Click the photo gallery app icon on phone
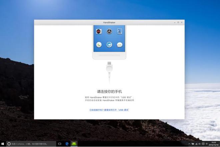 coord(120,31)
